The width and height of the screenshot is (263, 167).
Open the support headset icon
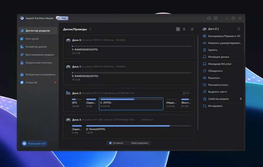tap(209, 18)
